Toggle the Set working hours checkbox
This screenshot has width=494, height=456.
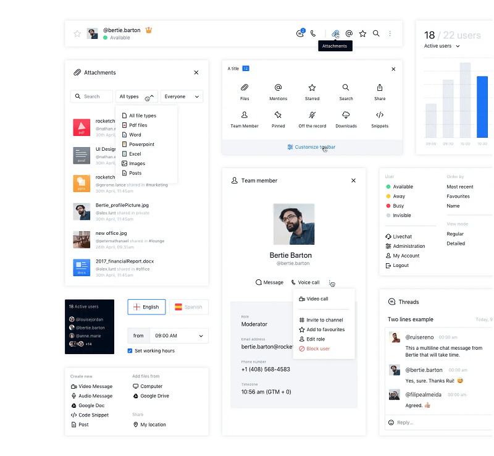click(x=130, y=350)
